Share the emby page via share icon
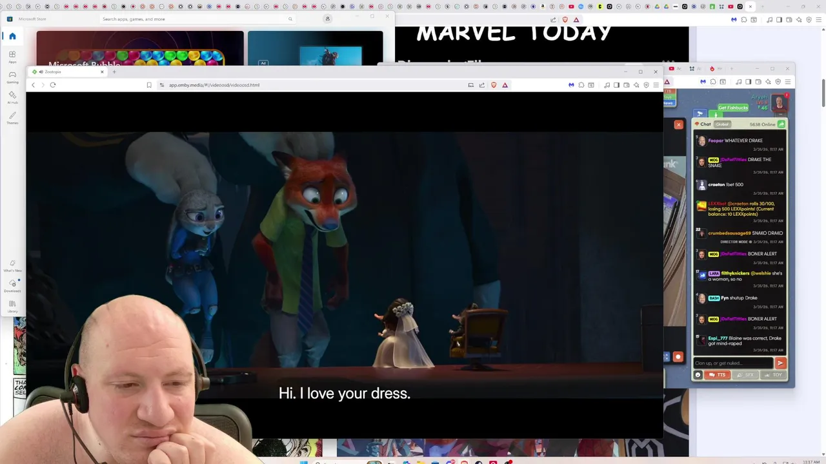This screenshot has height=464, width=826. click(x=481, y=85)
